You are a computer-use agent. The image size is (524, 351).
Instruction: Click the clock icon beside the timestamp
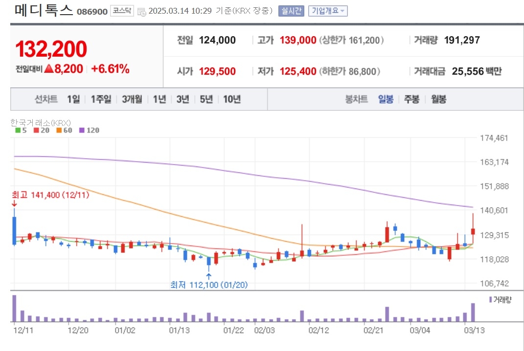point(142,12)
